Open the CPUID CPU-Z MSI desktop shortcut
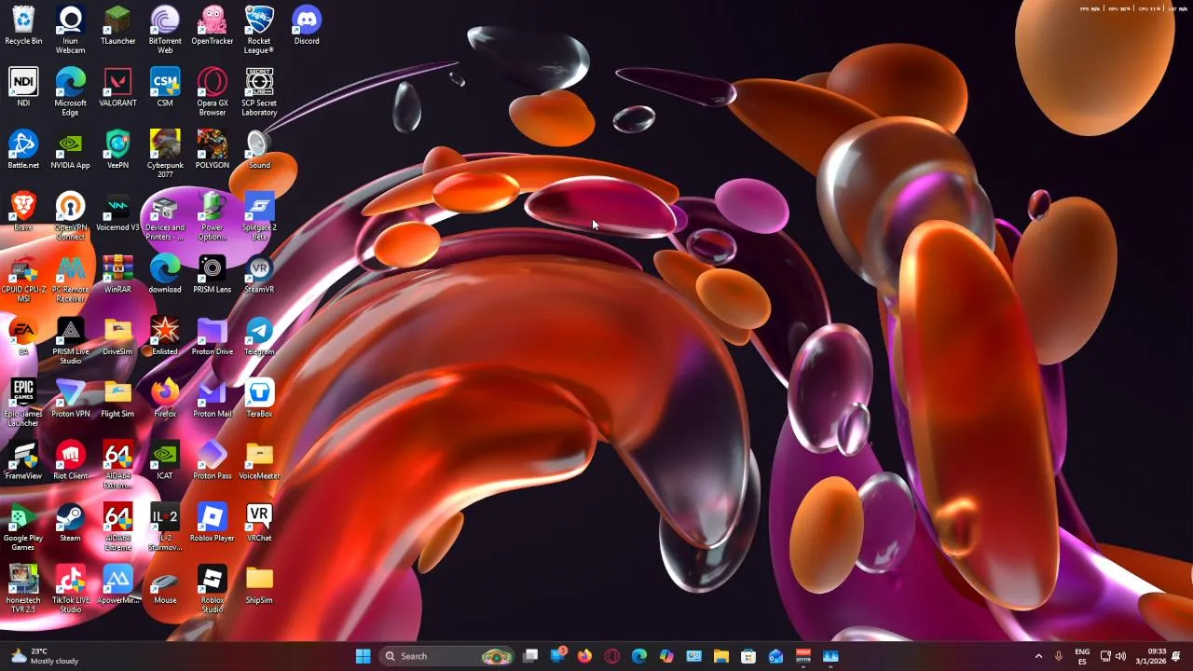This screenshot has height=671, width=1193. tap(23, 279)
